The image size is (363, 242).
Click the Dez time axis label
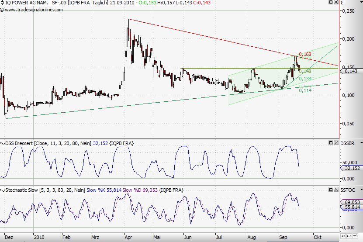(x=9, y=237)
